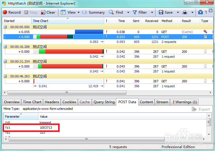The height and width of the screenshot is (151, 215).
Task: Click the toolbox Tools icon
Action: pos(200,12)
